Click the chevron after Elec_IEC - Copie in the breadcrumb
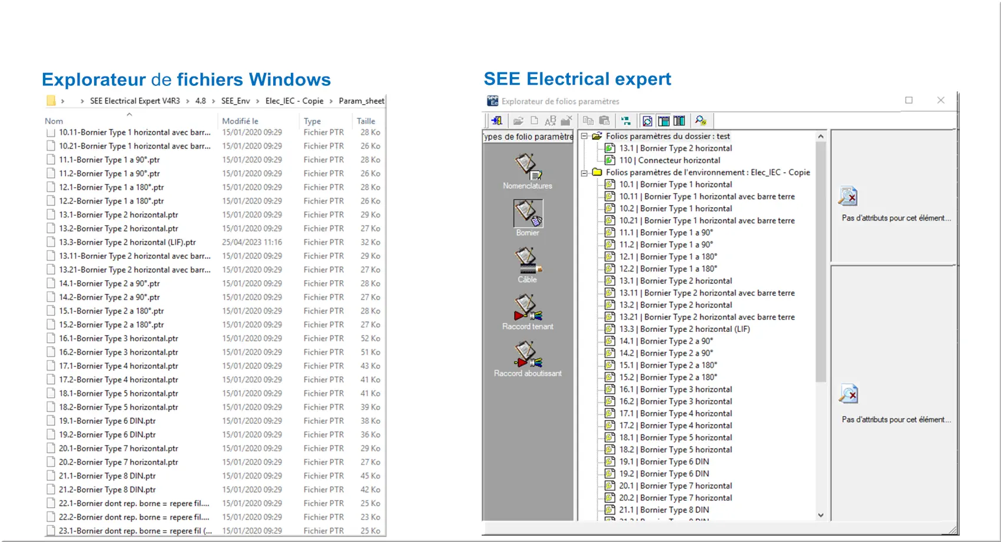The width and height of the screenshot is (1001, 542). [331, 101]
